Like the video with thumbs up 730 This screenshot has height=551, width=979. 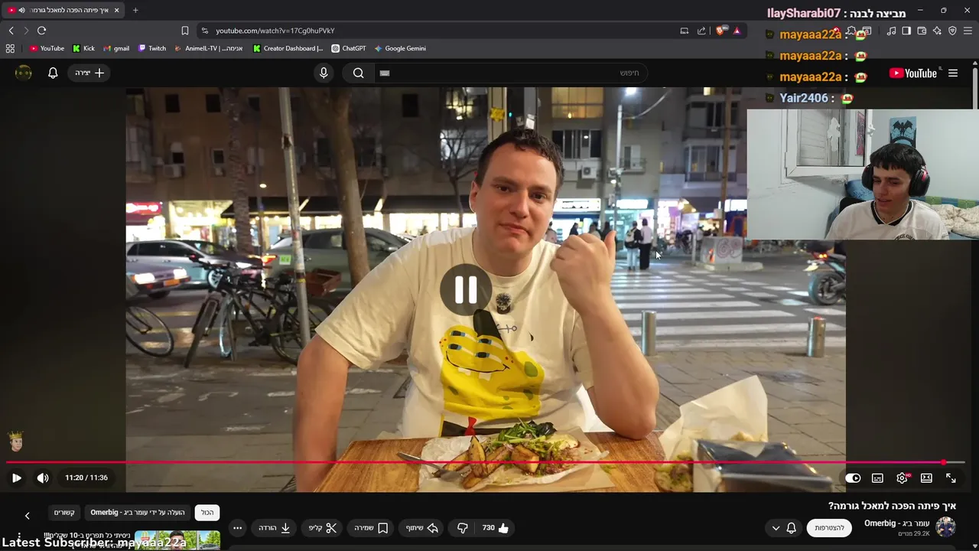pyautogui.click(x=496, y=527)
